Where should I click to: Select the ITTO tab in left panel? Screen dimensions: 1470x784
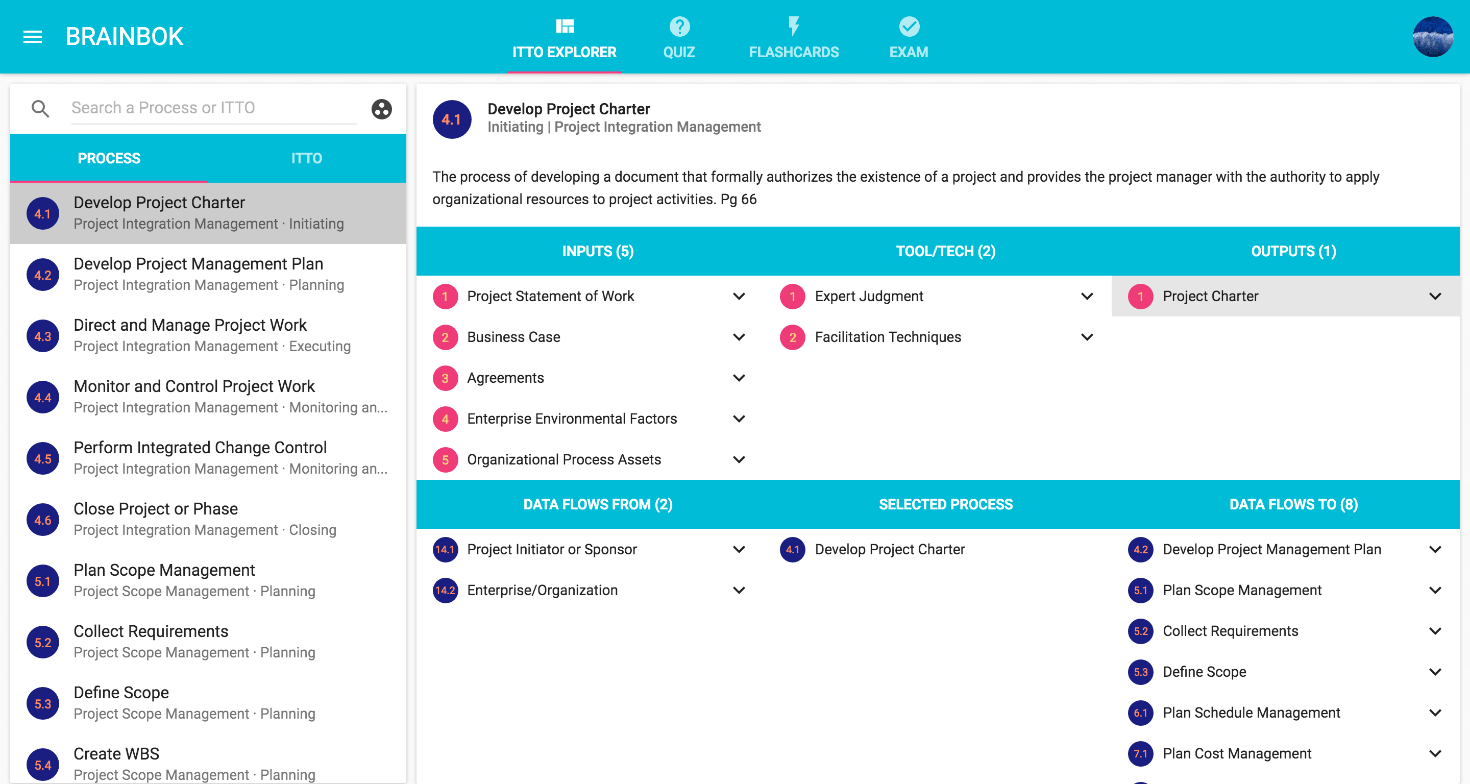click(307, 158)
